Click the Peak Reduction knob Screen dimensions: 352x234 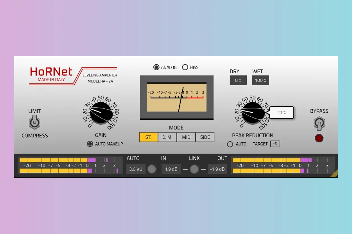(253, 113)
